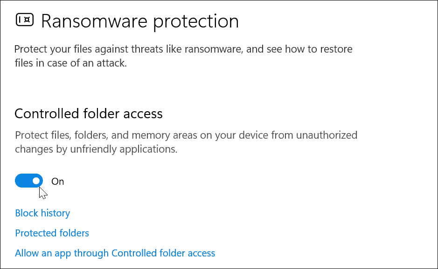Flip the blue toggle under the description
Screen dimensions: 438x269
pos(29,181)
